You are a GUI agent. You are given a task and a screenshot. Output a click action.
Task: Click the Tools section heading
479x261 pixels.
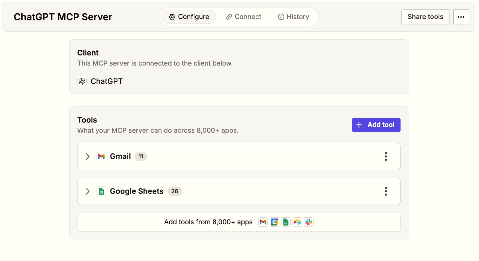click(87, 120)
